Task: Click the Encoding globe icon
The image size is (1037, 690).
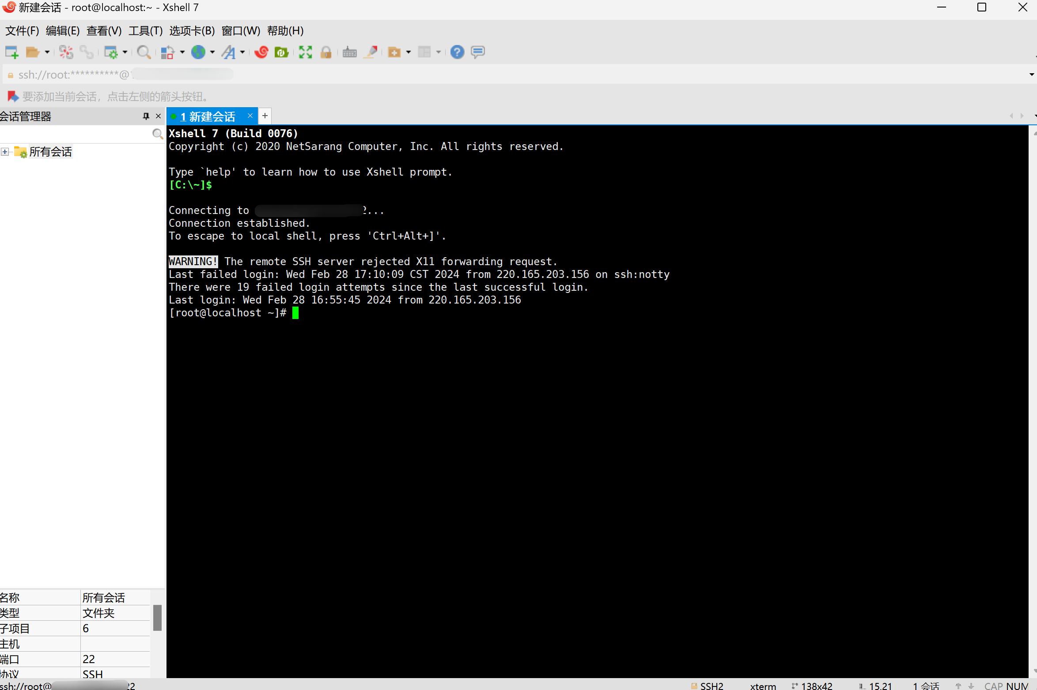Action: tap(198, 52)
